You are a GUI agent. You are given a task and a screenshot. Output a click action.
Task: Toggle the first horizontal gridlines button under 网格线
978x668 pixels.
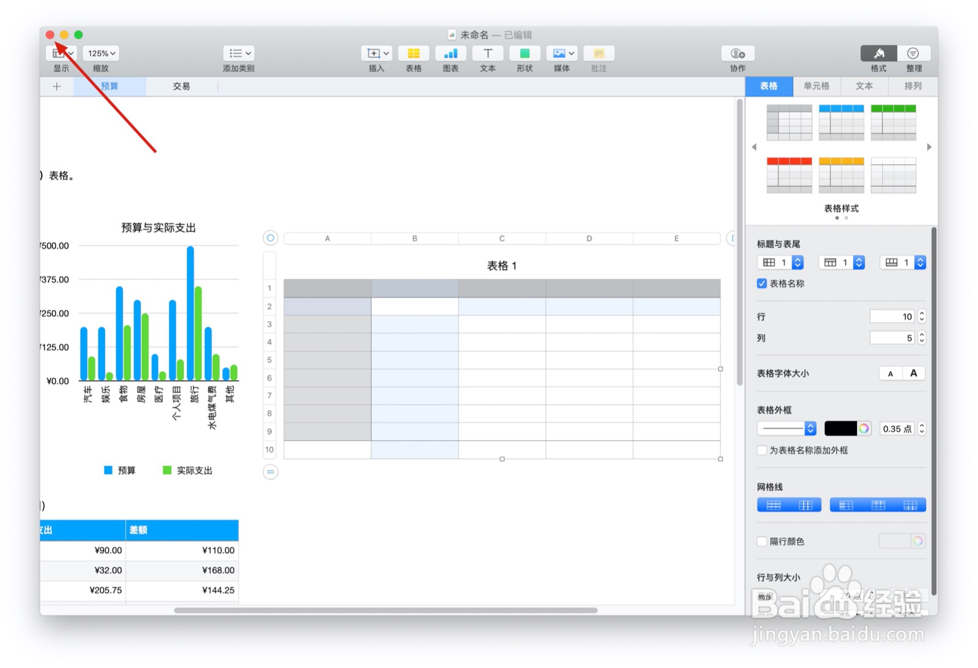coord(773,505)
